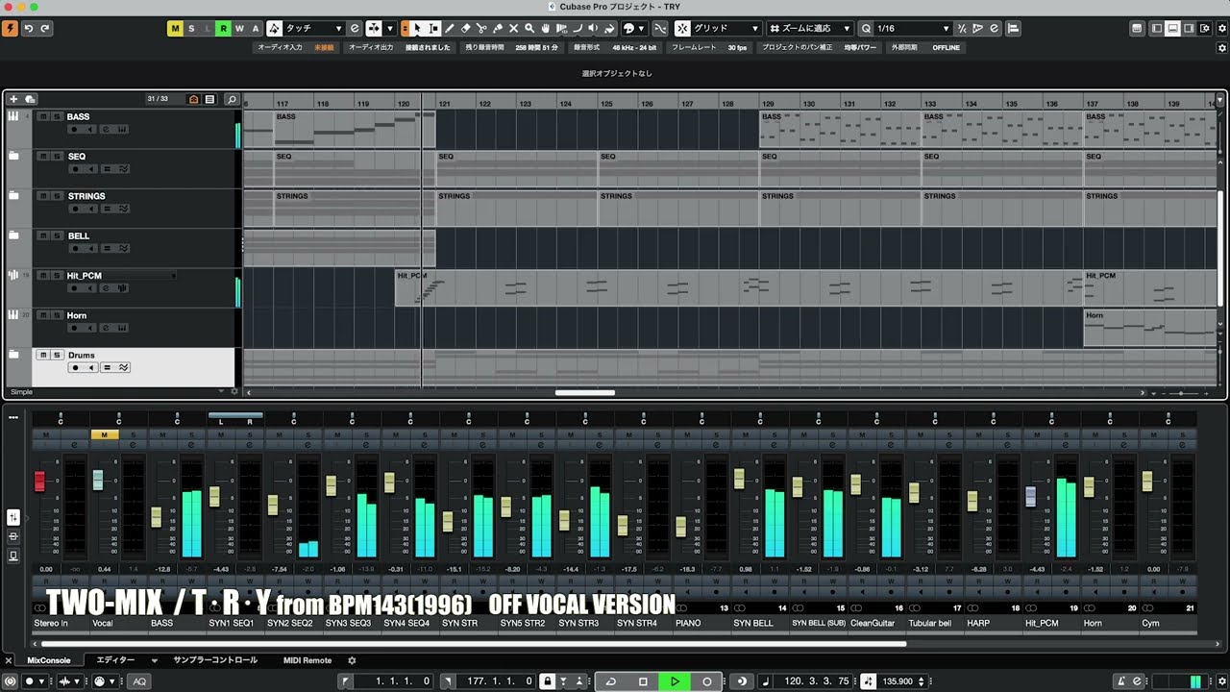Screen dimensions: 1230x692
Task: Select the Range Selection tool
Action: 433,29
